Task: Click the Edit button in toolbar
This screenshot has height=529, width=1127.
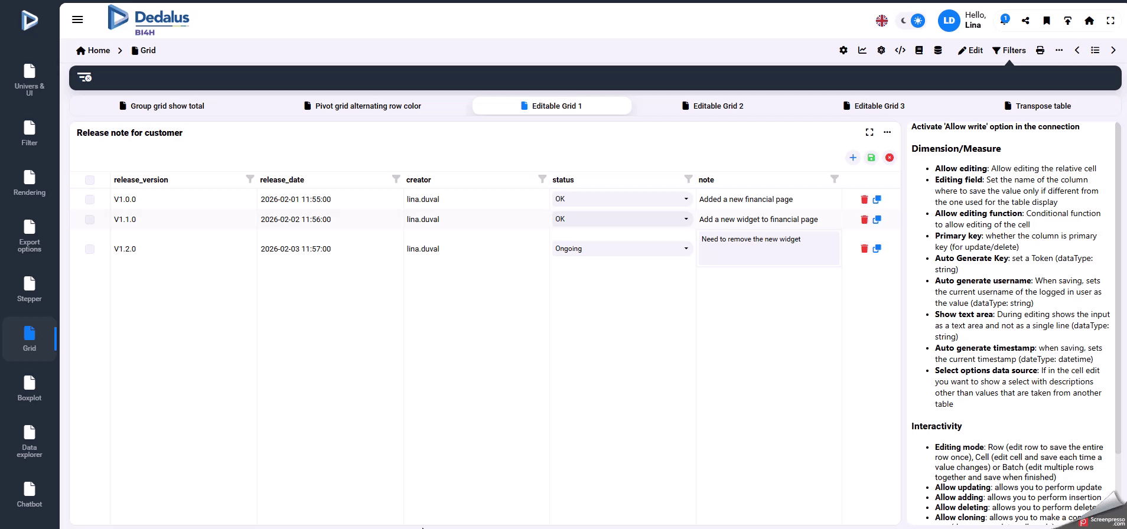Action: pos(970,50)
